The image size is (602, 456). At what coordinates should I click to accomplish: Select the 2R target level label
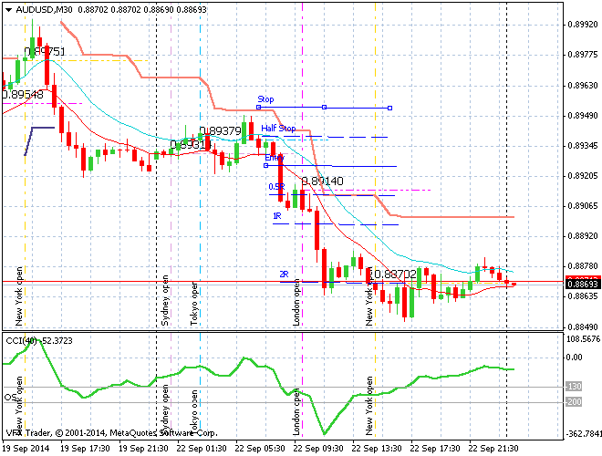tap(284, 275)
